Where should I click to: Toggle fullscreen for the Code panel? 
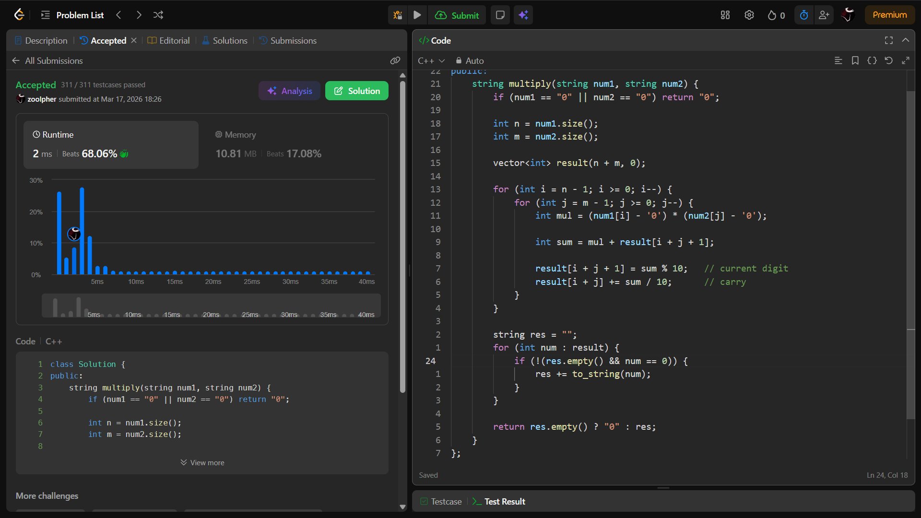pos(889,40)
